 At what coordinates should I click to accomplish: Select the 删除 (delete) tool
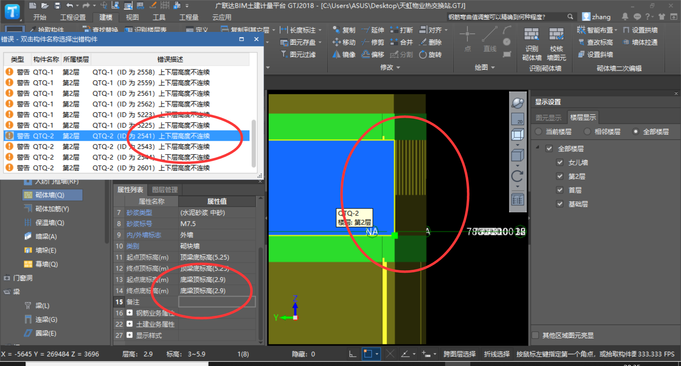430,42
